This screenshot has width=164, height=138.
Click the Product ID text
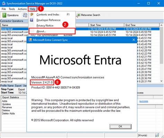56,87
